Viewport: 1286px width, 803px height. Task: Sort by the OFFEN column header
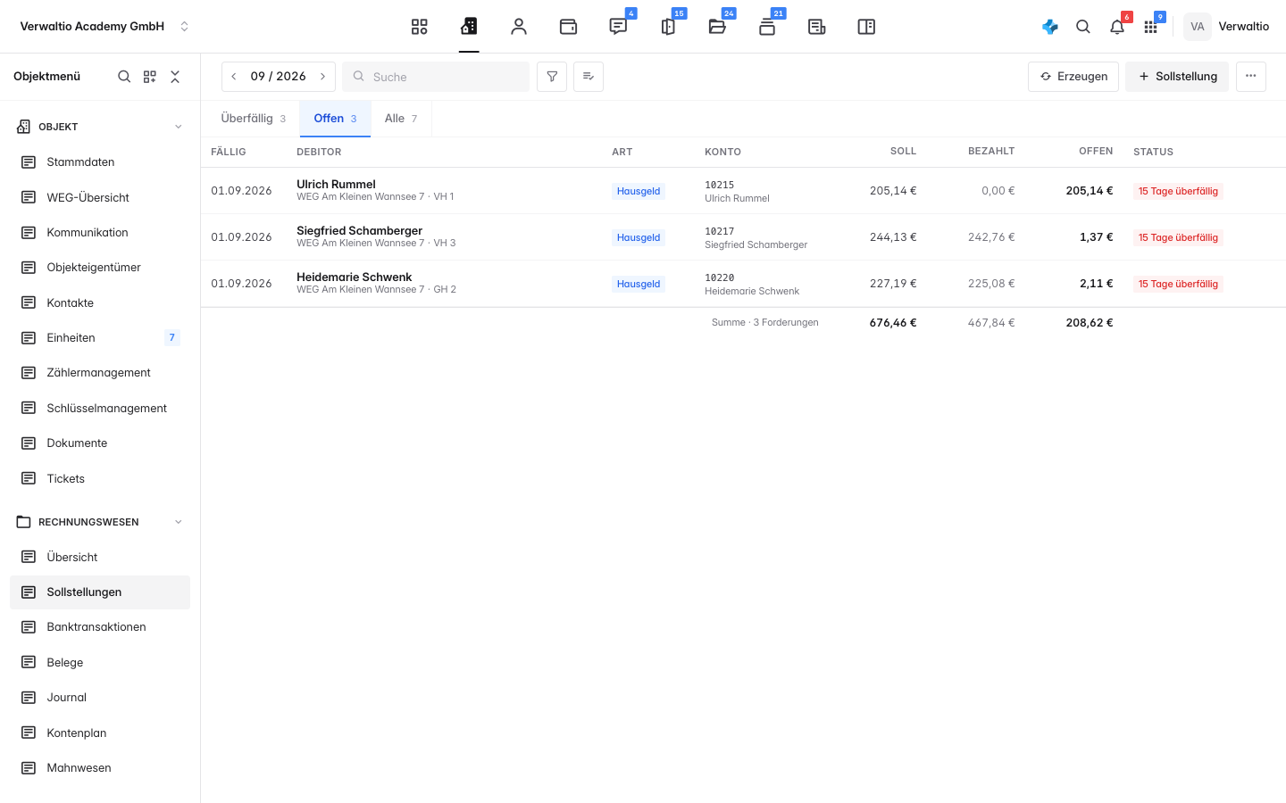click(1096, 152)
